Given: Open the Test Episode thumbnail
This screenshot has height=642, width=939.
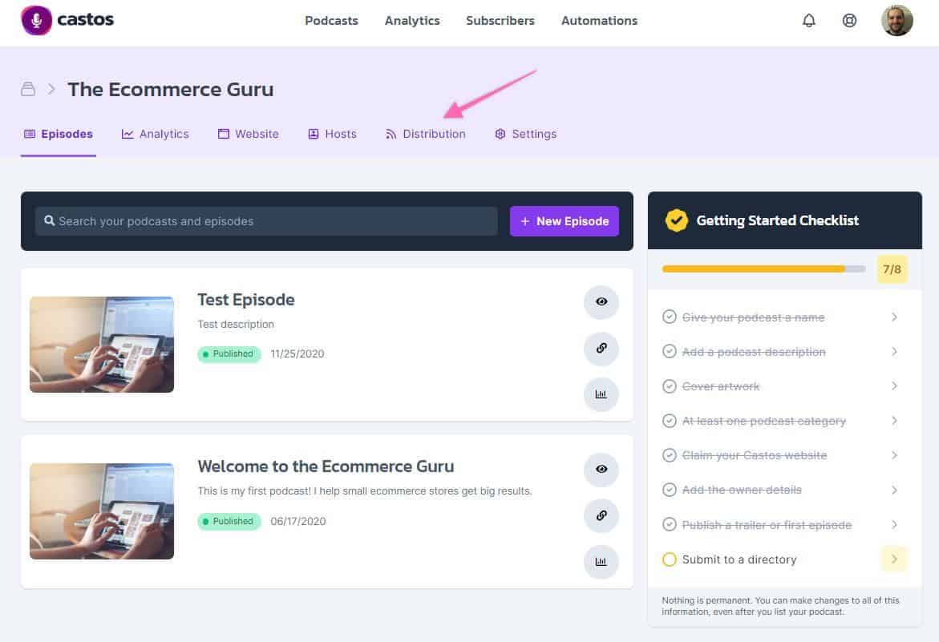Looking at the screenshot, I should click(102, 345).
